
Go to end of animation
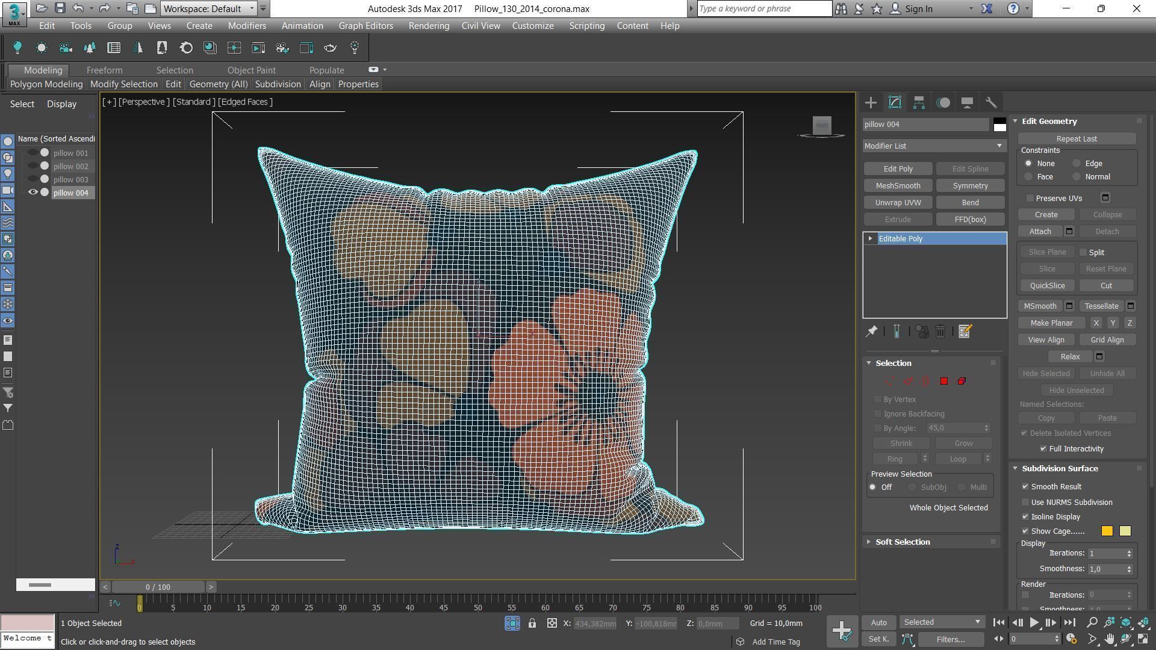[x=1069, y=623]
